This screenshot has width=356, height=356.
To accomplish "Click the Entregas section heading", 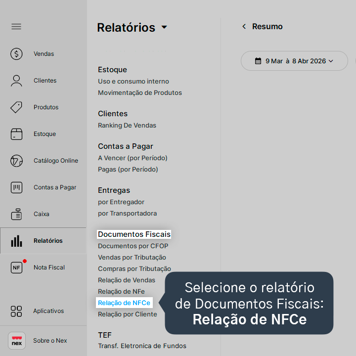I will pyautogui.click(x=114, y=190).
